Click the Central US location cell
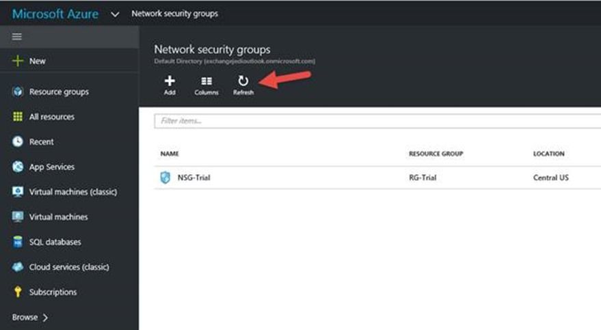This screenshot has height=330, width=601. (551, 178)
